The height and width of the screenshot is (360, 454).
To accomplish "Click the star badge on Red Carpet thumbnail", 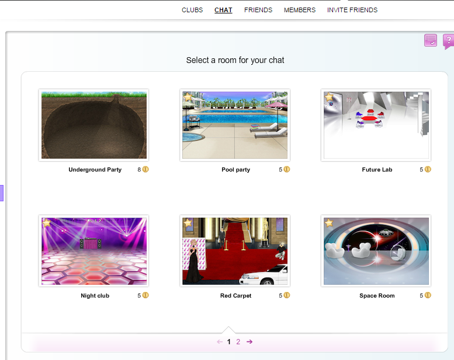I will click(x=188, y=223).
